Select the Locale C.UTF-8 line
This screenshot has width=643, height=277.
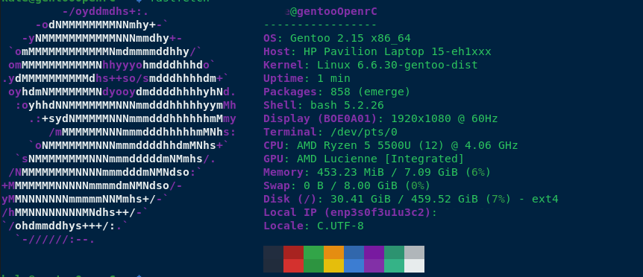pyautogui.click(x=313, y=226)
